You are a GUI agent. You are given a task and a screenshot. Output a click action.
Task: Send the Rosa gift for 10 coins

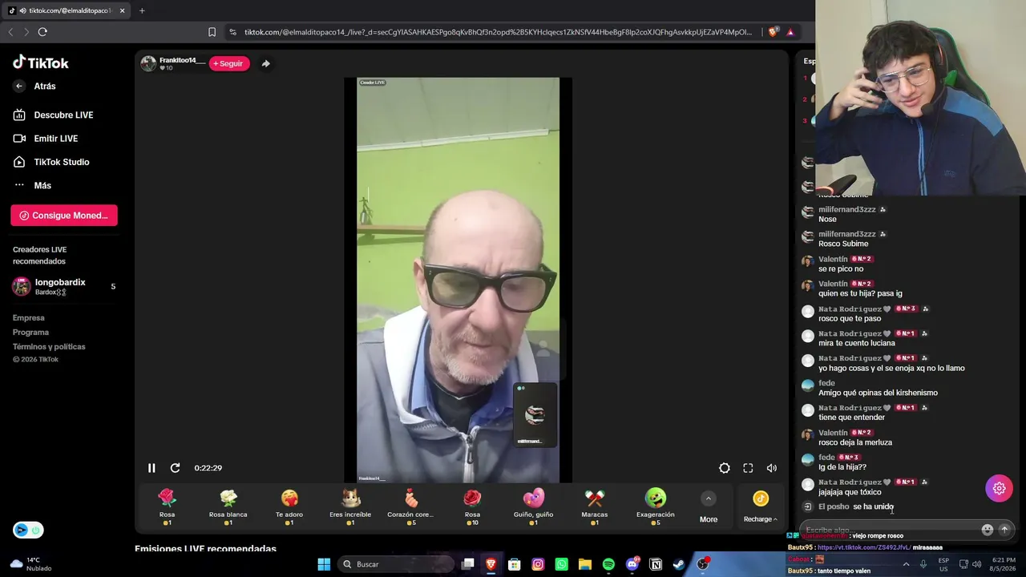[x=472, y=507]
